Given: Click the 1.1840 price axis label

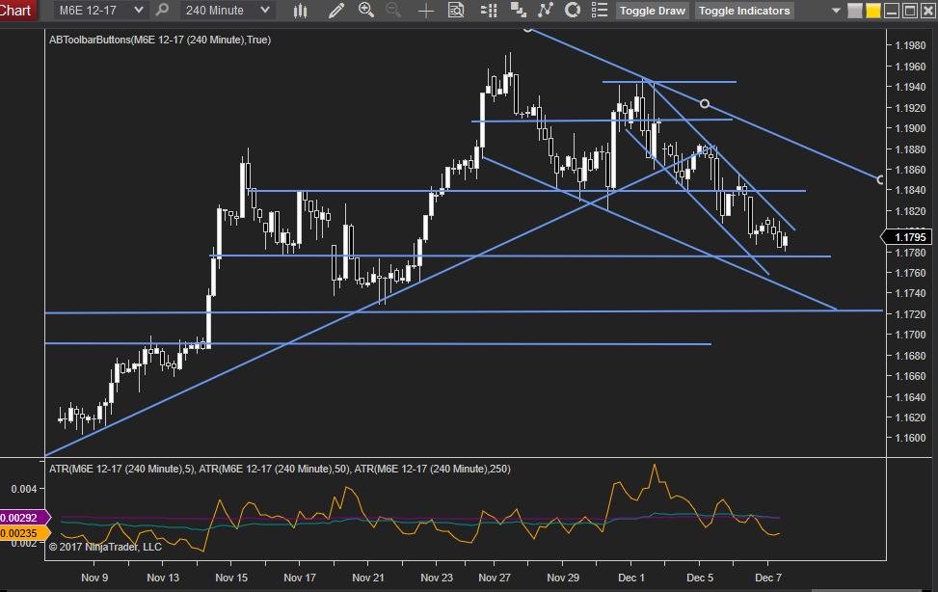Looking at the screenshot, I should click(910, 190).
